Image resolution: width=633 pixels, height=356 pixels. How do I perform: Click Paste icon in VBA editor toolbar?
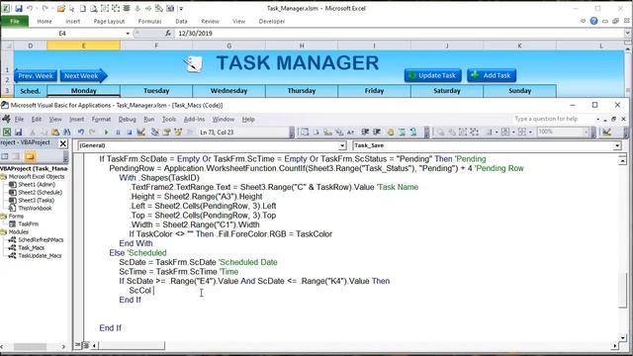click(x=55, y=132)
